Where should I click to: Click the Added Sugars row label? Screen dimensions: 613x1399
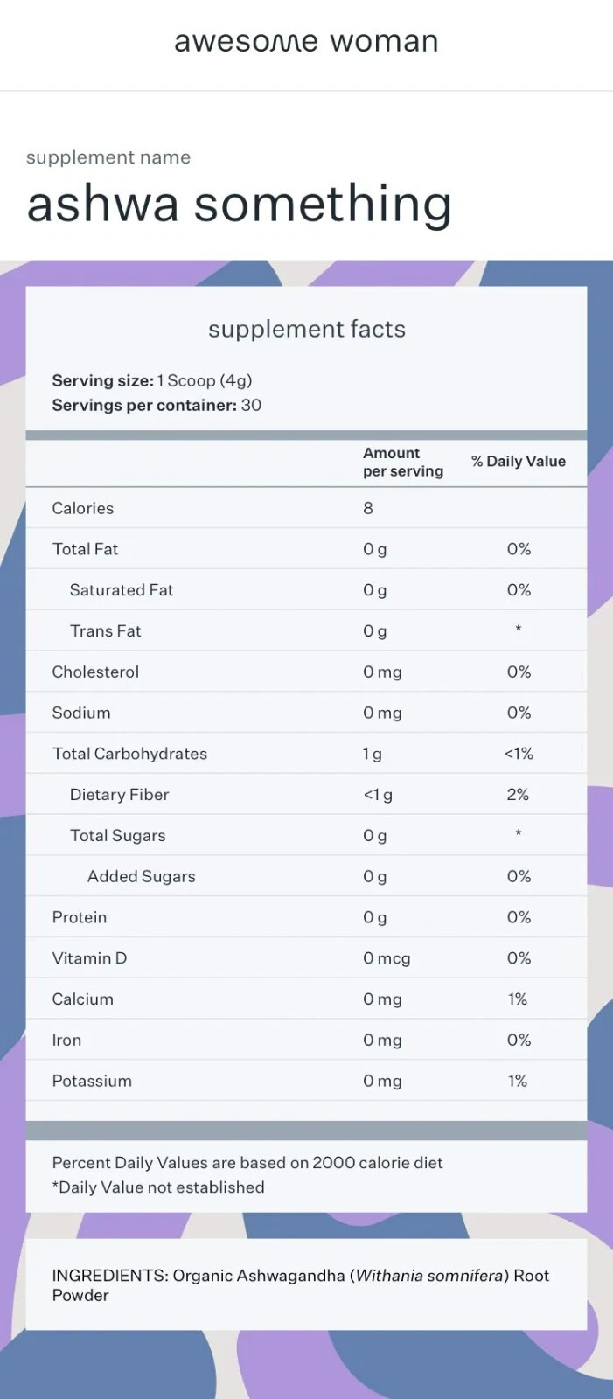141,876
